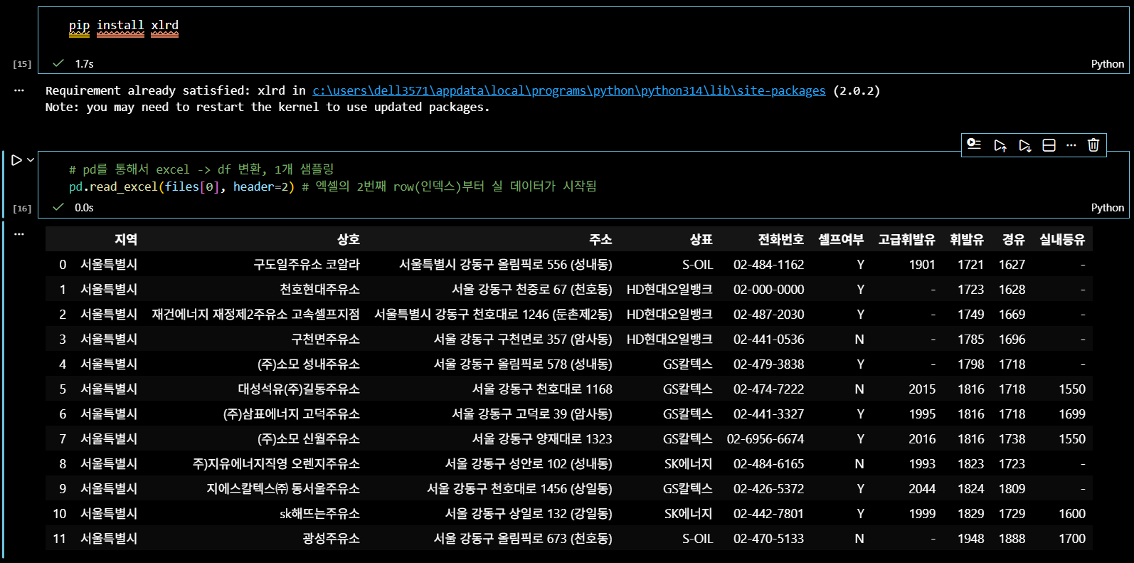Click row index 5 of the DataFrame

[x=63, y=389]
